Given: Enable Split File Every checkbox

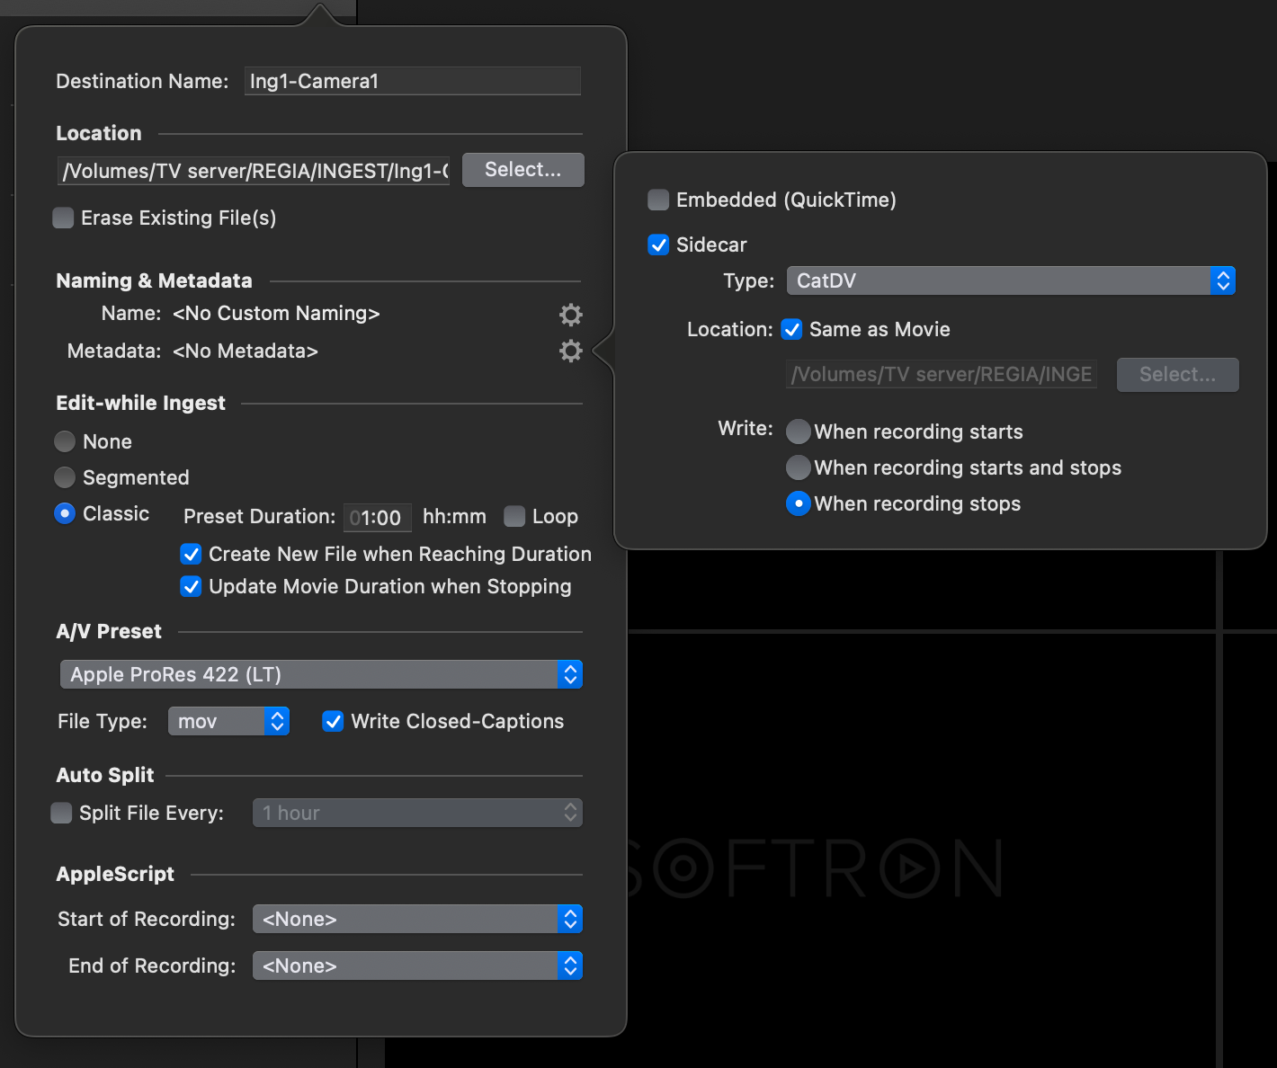Looking at the screenshot, I should pyautogui.click(x=61, y=813).
